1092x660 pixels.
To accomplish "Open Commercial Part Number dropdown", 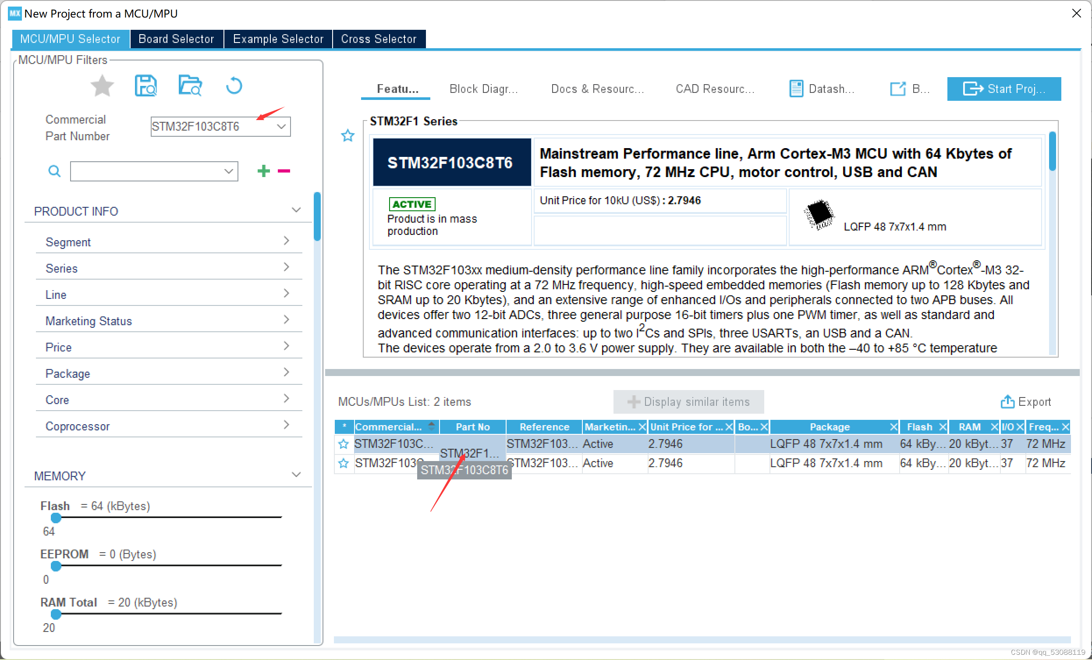I will pos(281,127).
